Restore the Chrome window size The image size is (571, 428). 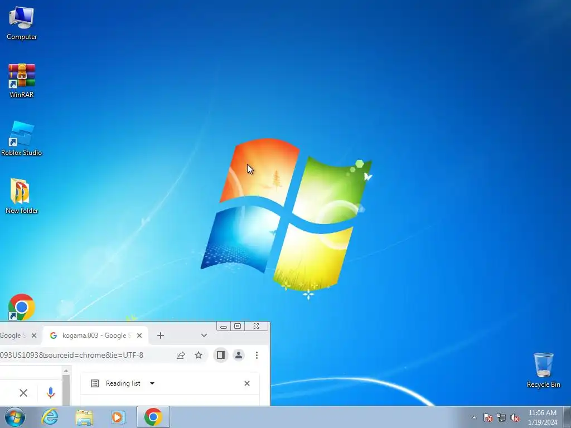[x=238, y=327]
